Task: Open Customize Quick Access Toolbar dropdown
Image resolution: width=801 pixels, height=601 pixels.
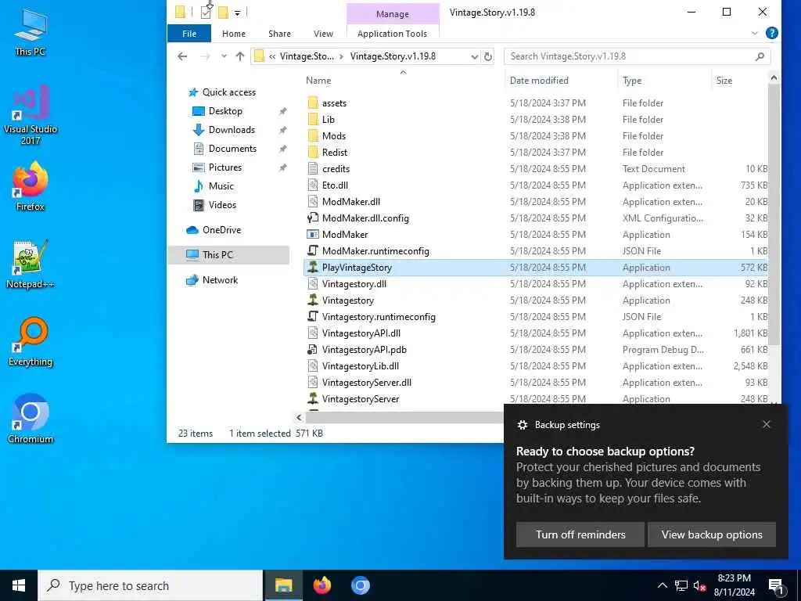Action: coord(238,13)
